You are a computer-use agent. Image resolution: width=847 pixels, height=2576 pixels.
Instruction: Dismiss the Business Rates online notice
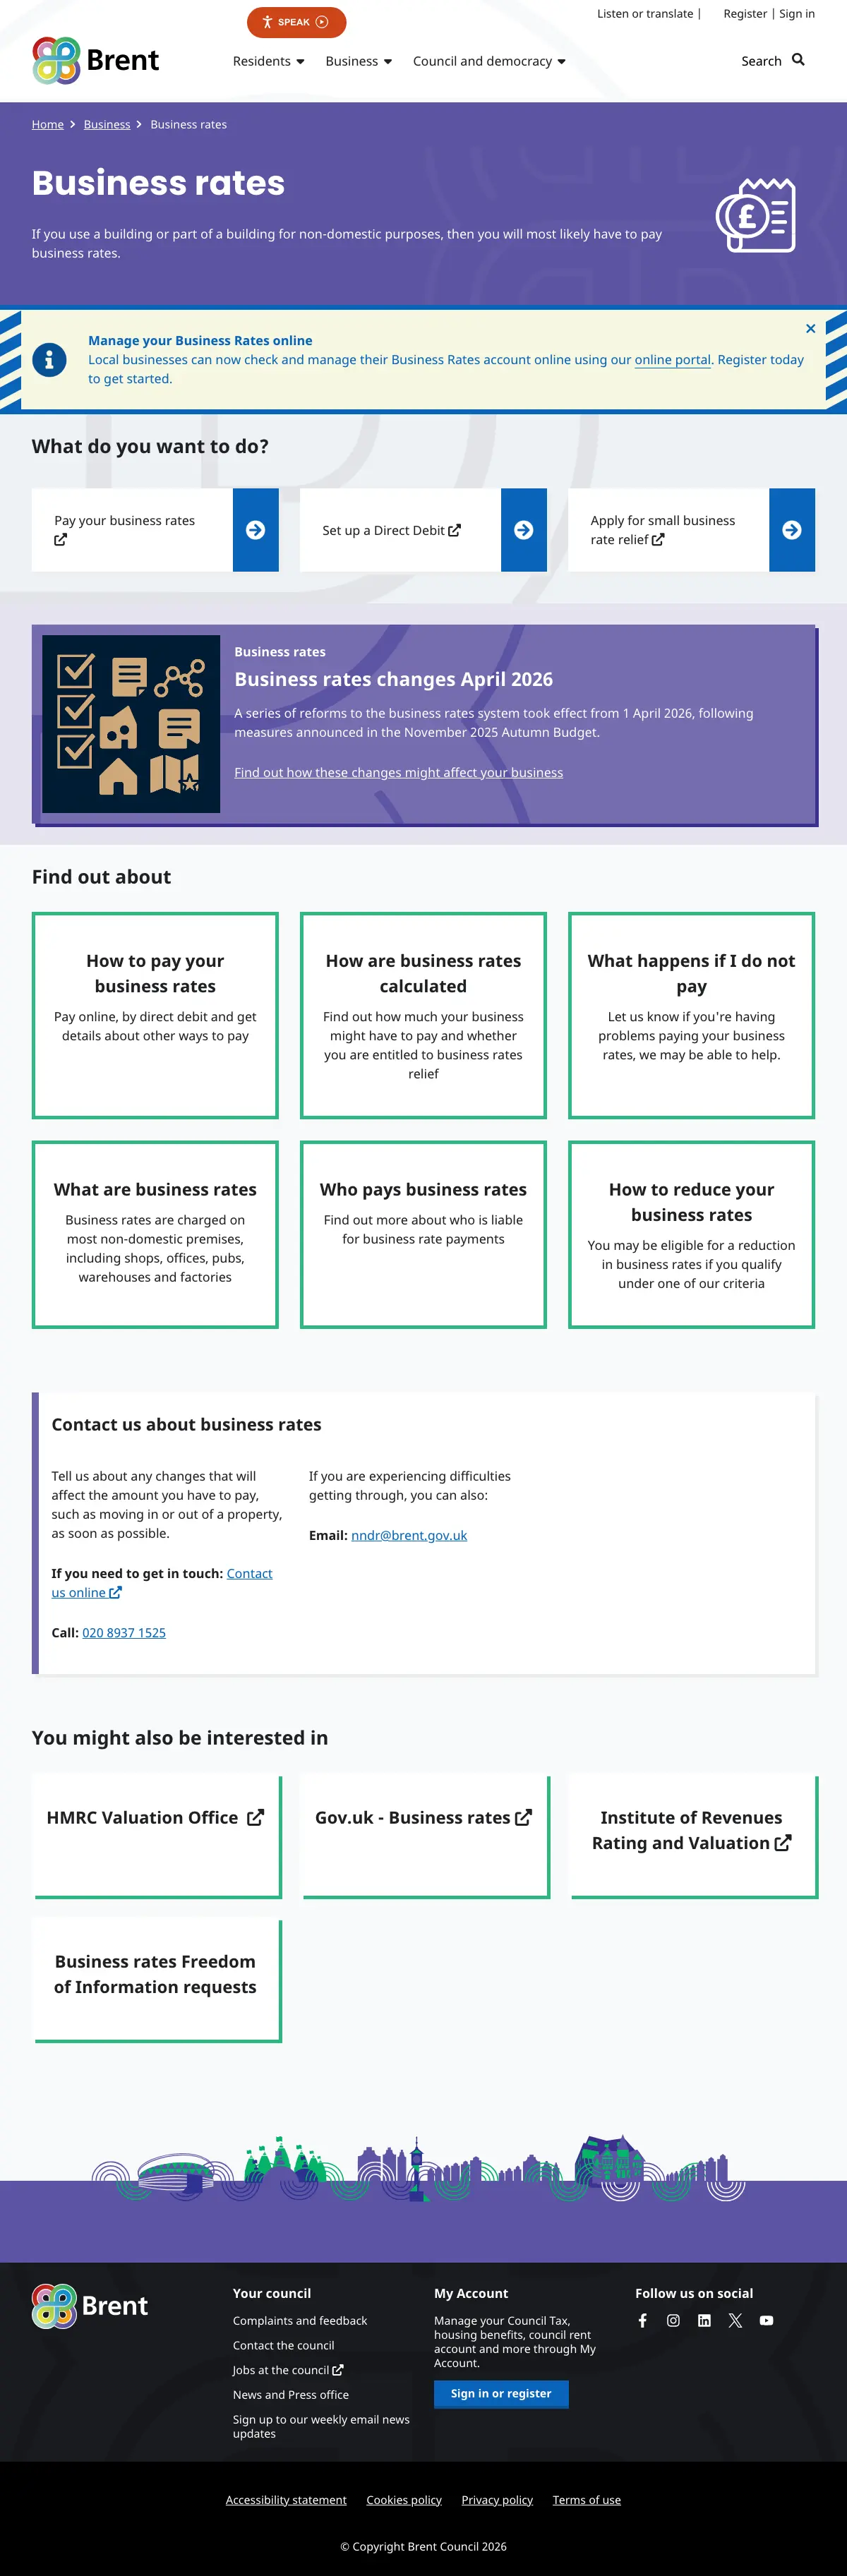810,329
